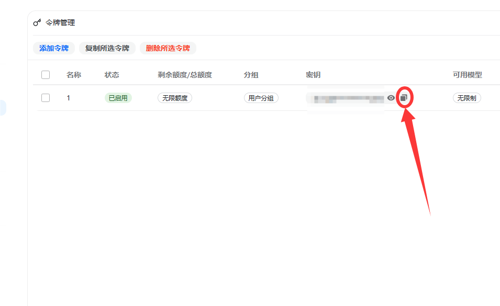The image size is (500, 306).
Task: Click the 无限制 available models tag
Action: point(466,97)
